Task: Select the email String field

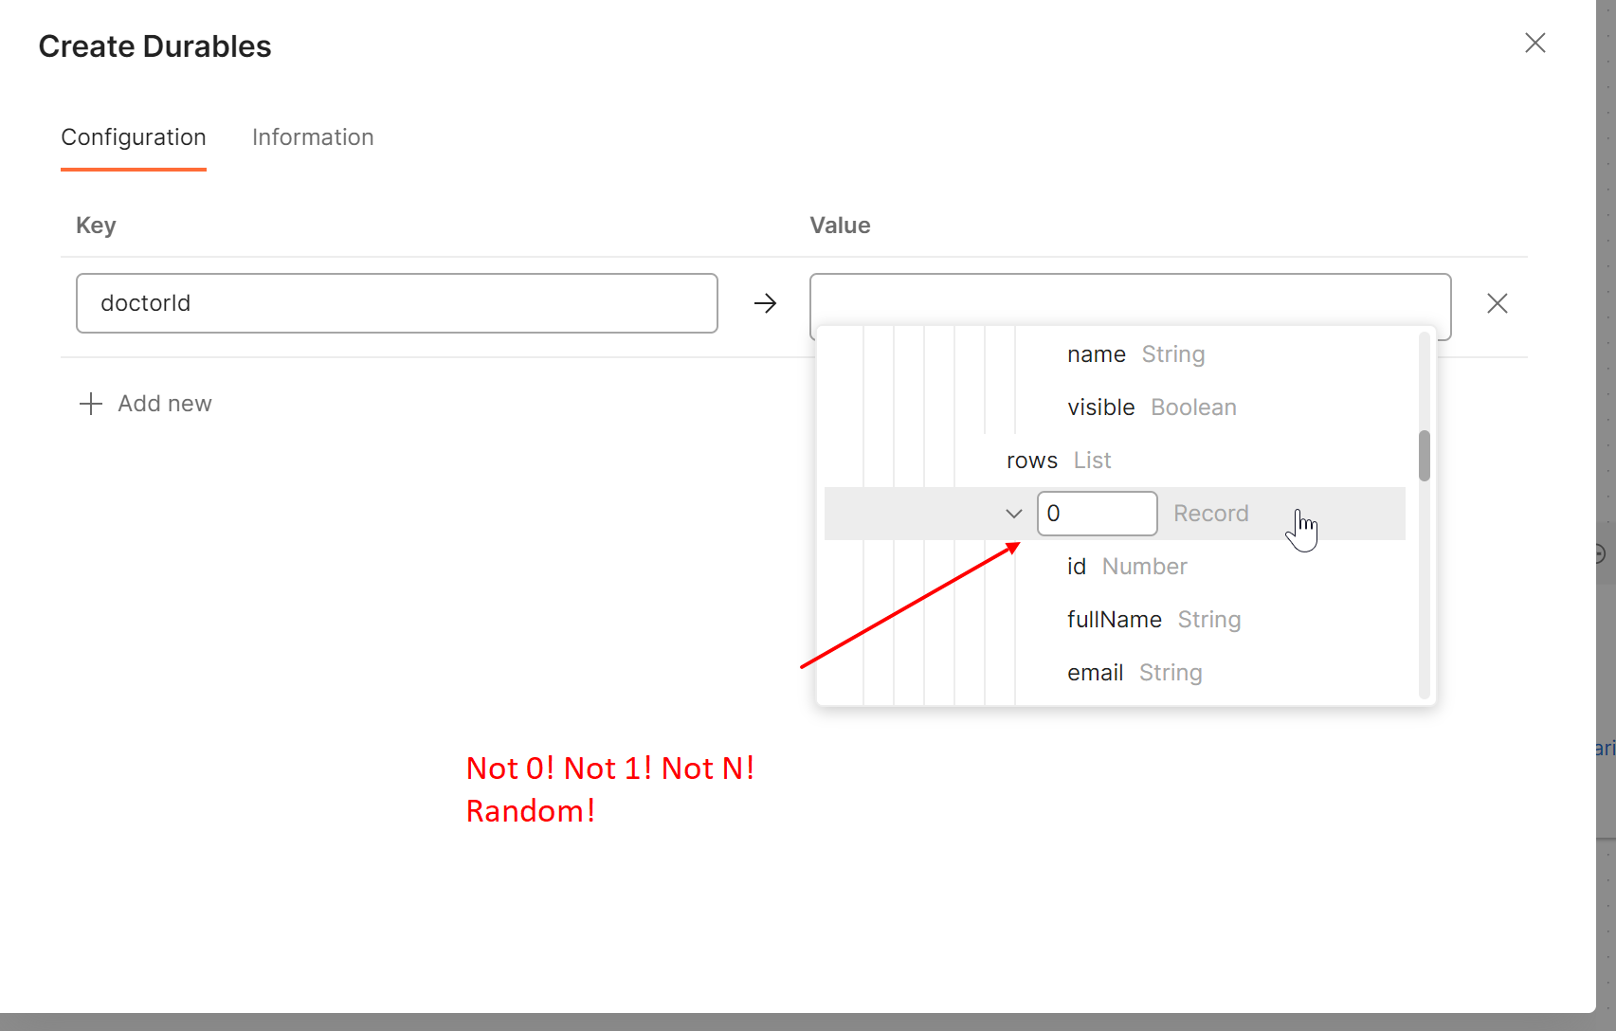Action: pyautogui.click(x=1135, y=672)
